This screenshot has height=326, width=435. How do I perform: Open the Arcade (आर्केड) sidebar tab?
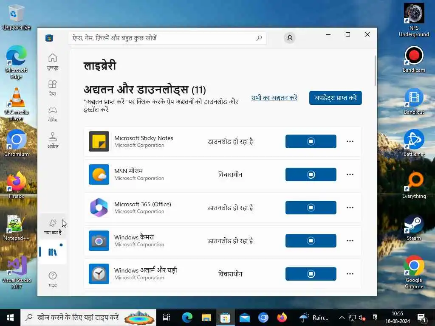(x=53, y=140)
